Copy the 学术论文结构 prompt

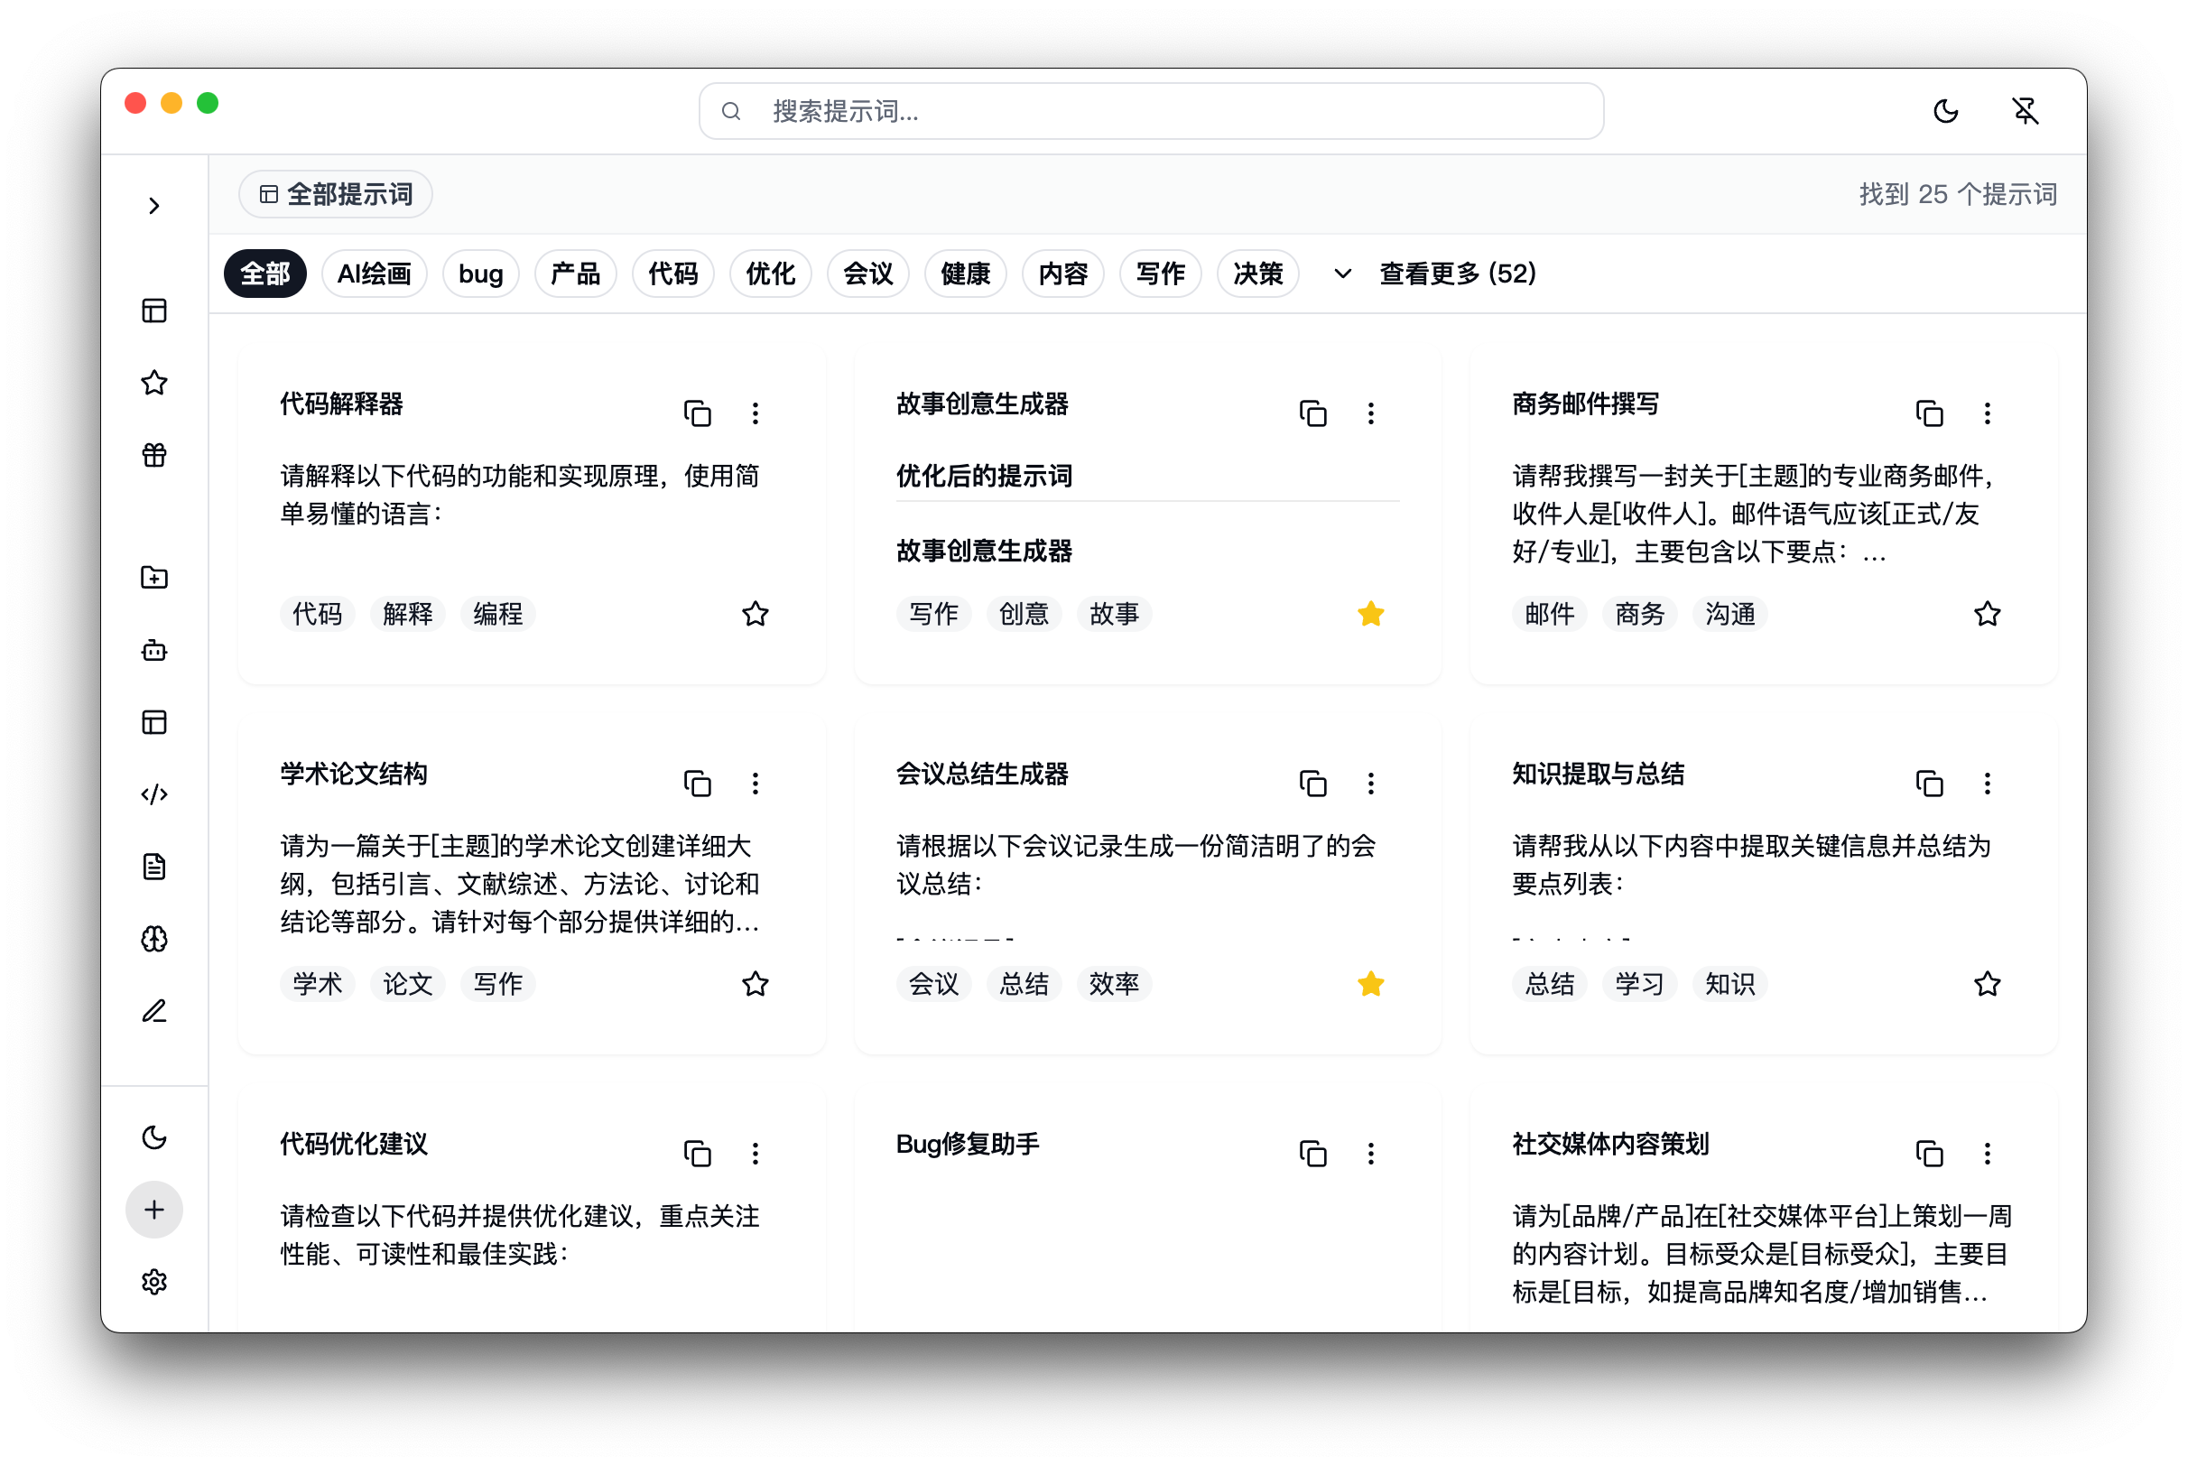coord(697,784)
